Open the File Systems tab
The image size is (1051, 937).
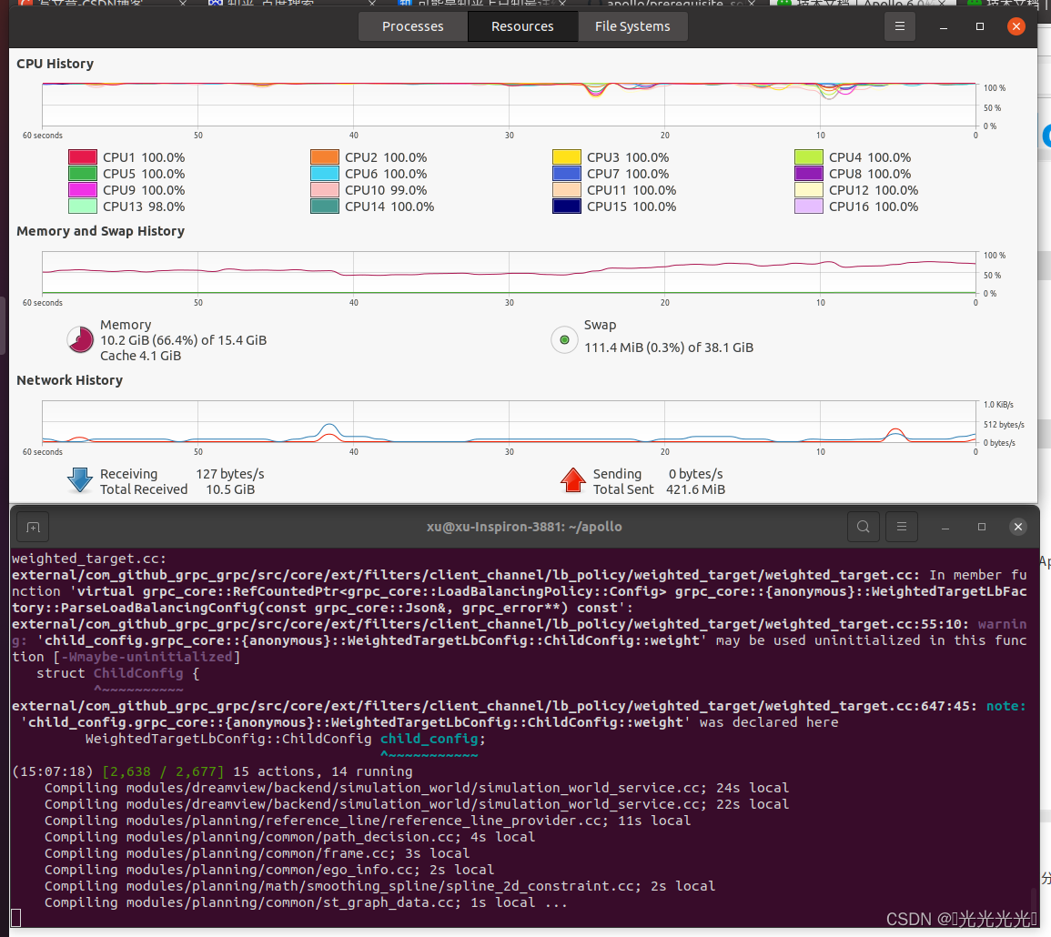632,26
